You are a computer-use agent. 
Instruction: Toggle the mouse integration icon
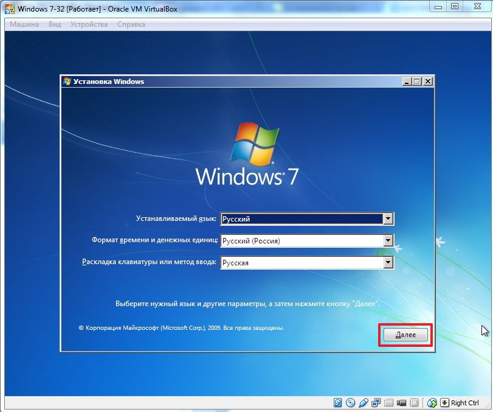point(432,403)
